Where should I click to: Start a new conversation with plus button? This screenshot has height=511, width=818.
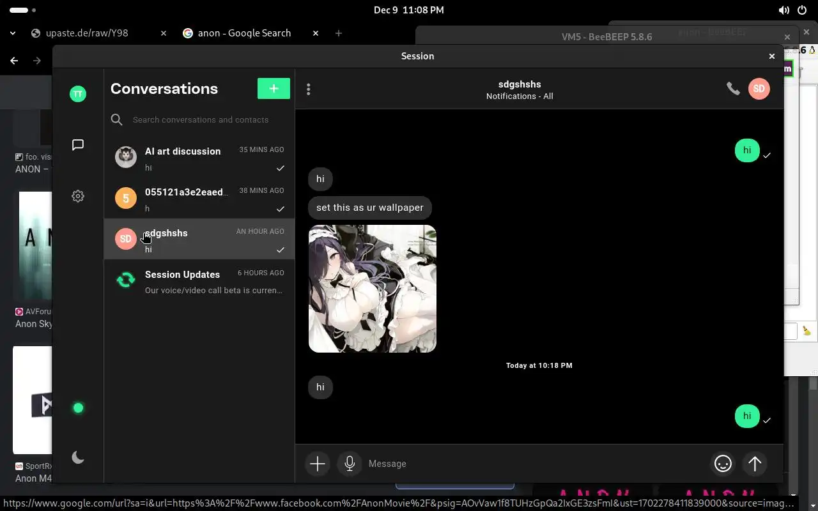pos(274,88)
